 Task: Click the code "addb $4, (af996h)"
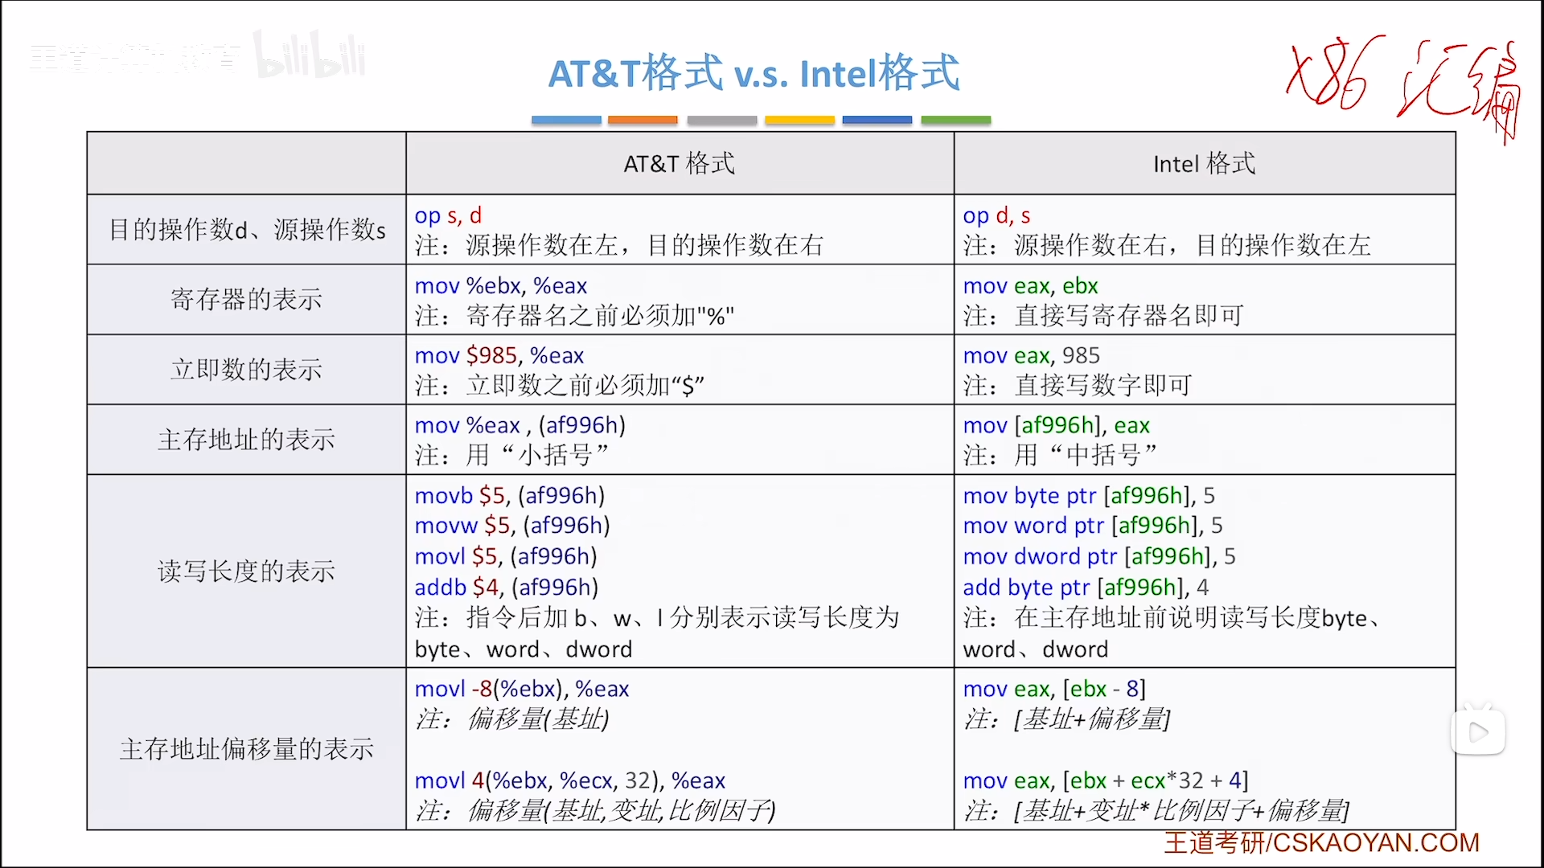(x=506, y=588)
